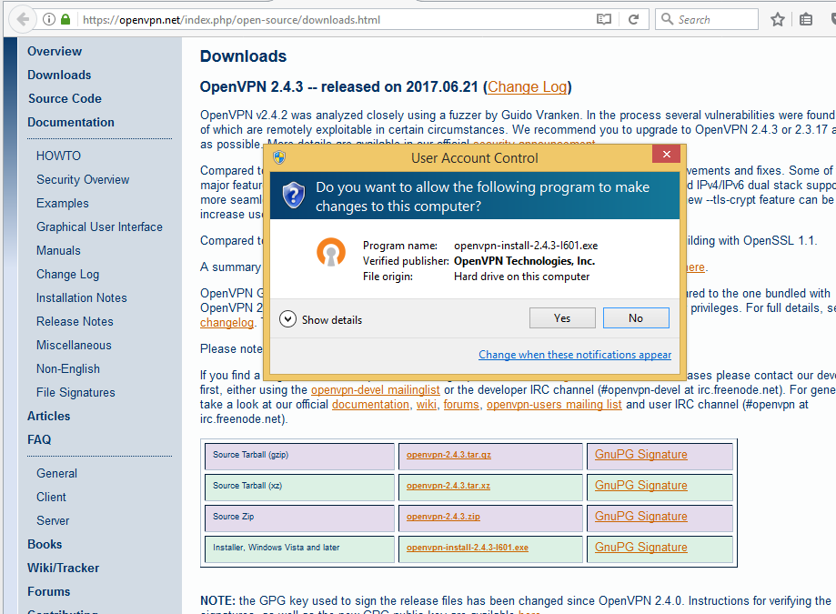
Task: Open openvpn-devel mailinglist link
Action: pos(376,389)
